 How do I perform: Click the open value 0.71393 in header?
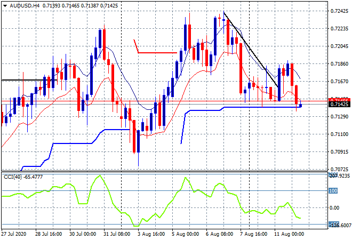click(x=51, y=6)
